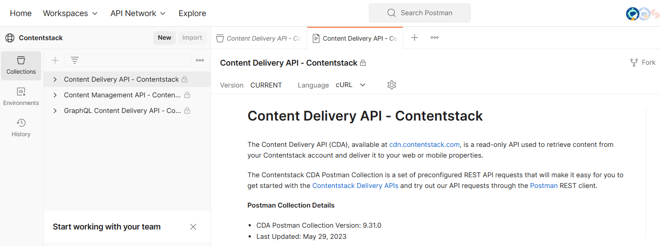Open a new tab with plus icon
This screenshot has width=660, height=246.
tap(415, 38)
